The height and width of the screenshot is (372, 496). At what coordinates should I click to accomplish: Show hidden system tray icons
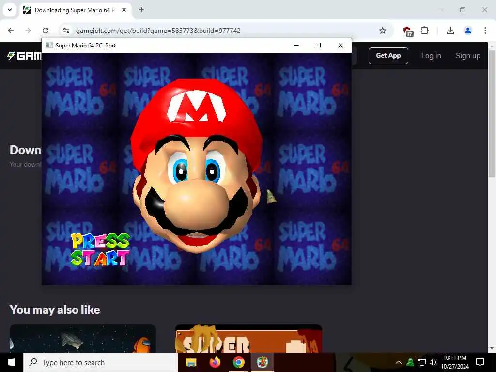[399, 362]
